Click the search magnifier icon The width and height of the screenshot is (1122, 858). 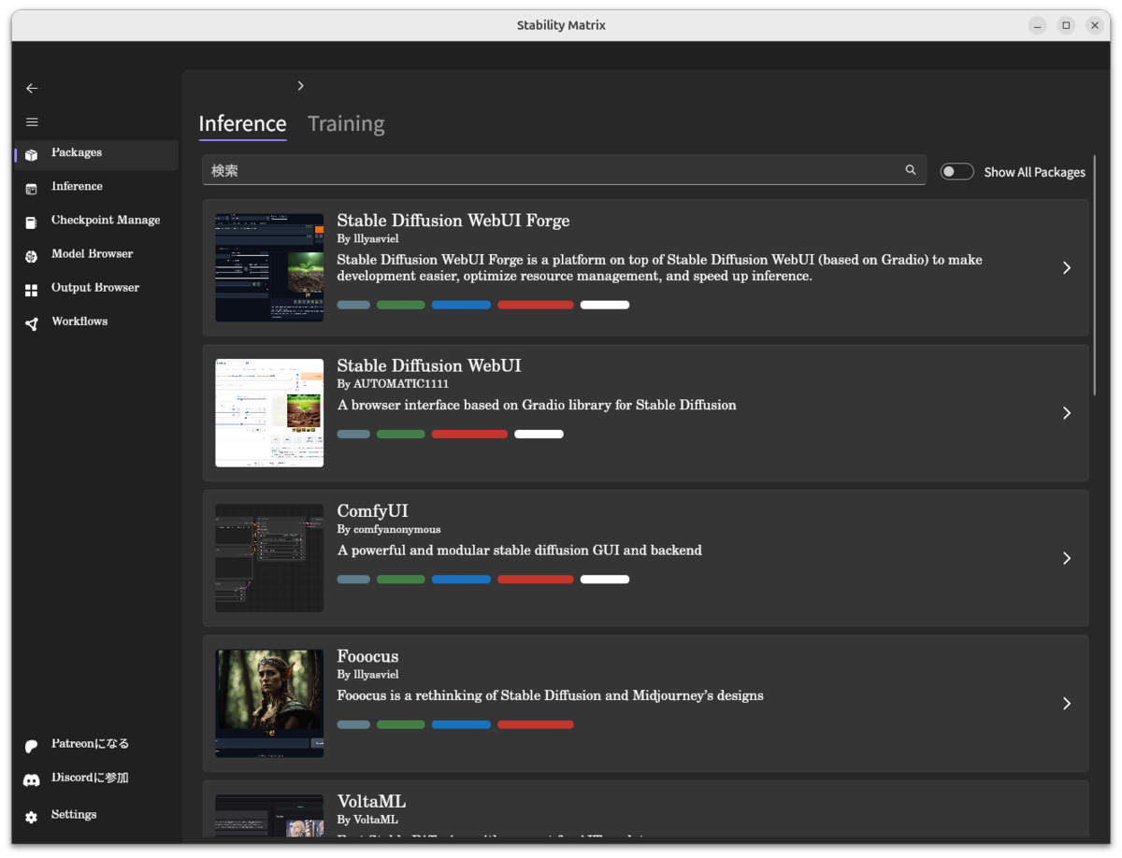(911, 170)
